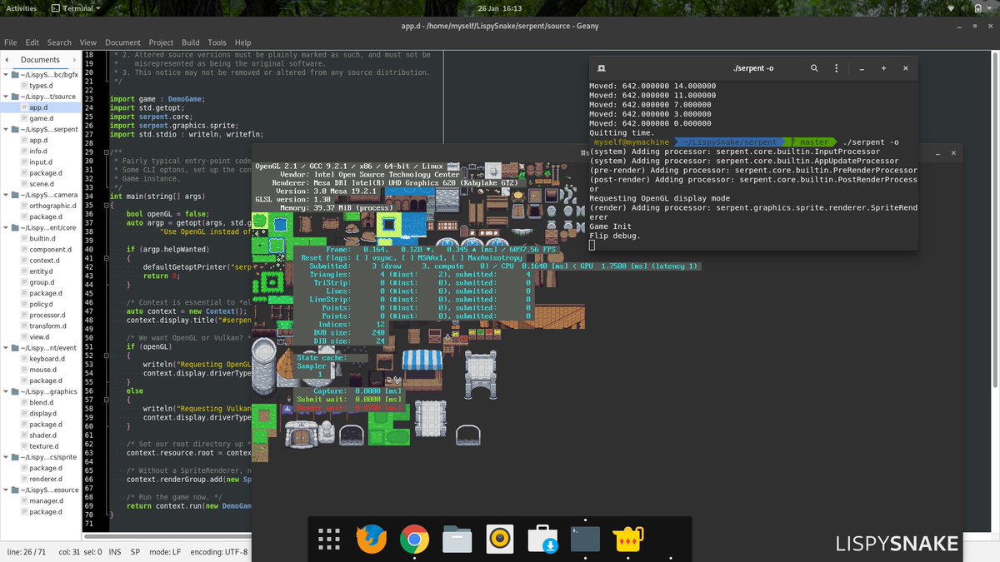Click the file icon beside types.d
1000x562 pixels.
click(22, 86)
